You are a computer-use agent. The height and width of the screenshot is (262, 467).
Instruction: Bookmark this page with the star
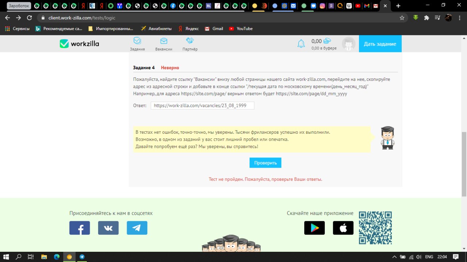pyautogui.click(x=402, y=17)
